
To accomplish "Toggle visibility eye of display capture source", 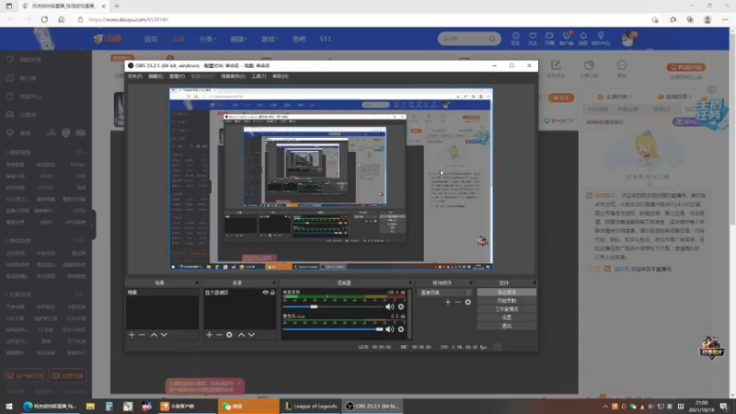I will [265, 293].
